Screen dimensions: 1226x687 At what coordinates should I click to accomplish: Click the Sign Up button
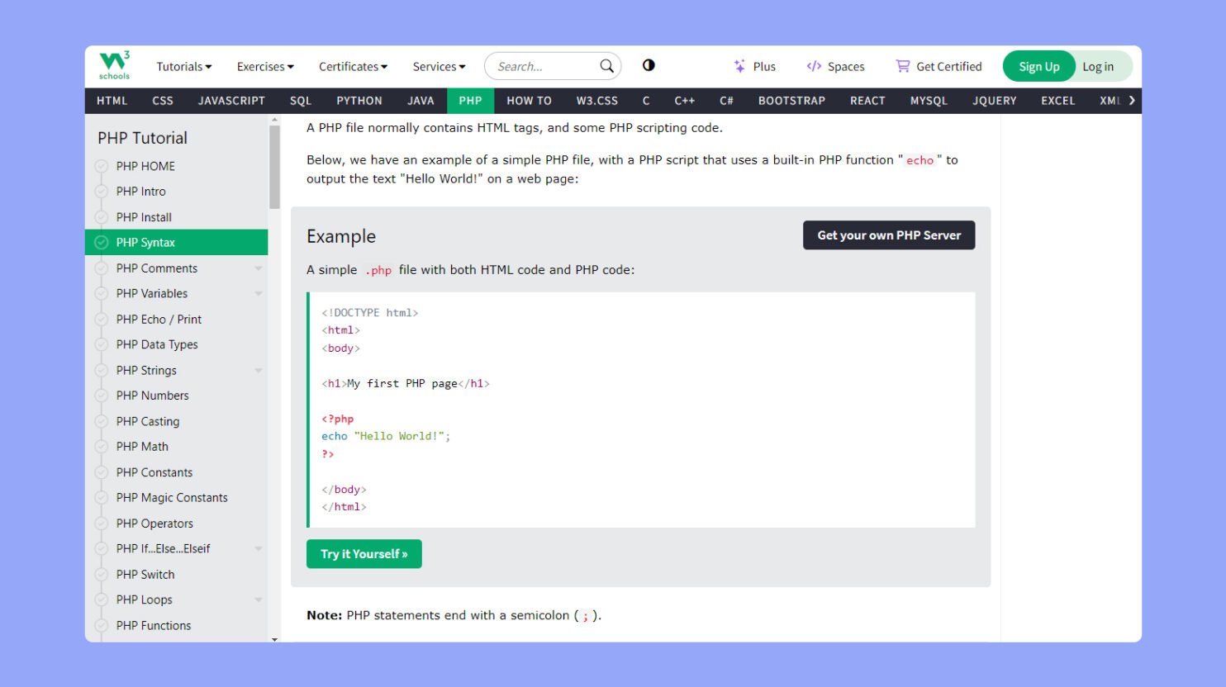tap(1038, 65)
